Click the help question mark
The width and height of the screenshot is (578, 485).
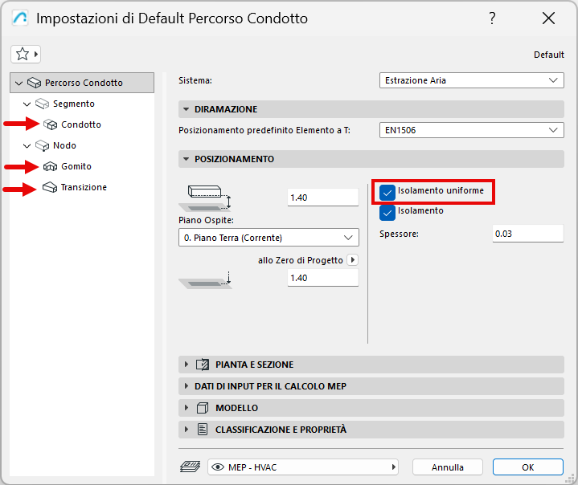pyautogui.click(x=492, y=18)
